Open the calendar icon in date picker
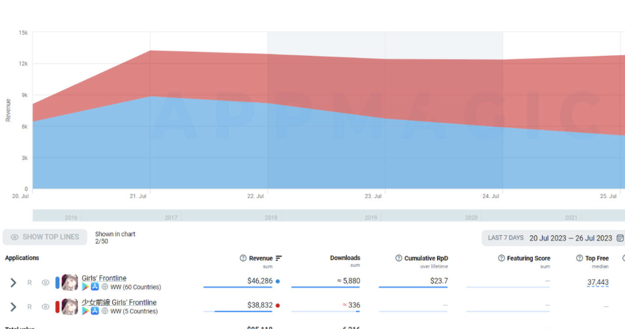 pyautogui.click(x=620, y=238)
